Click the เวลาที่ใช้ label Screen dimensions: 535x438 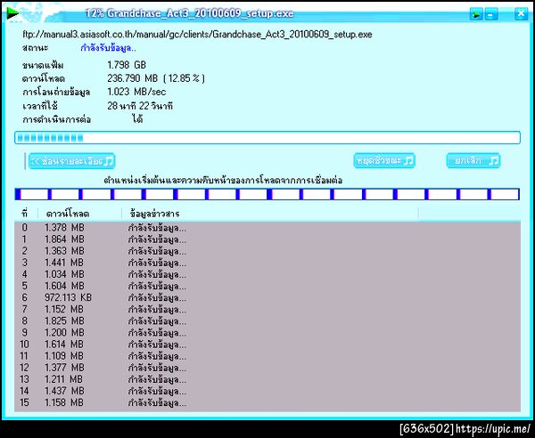(x=40, y=106)
